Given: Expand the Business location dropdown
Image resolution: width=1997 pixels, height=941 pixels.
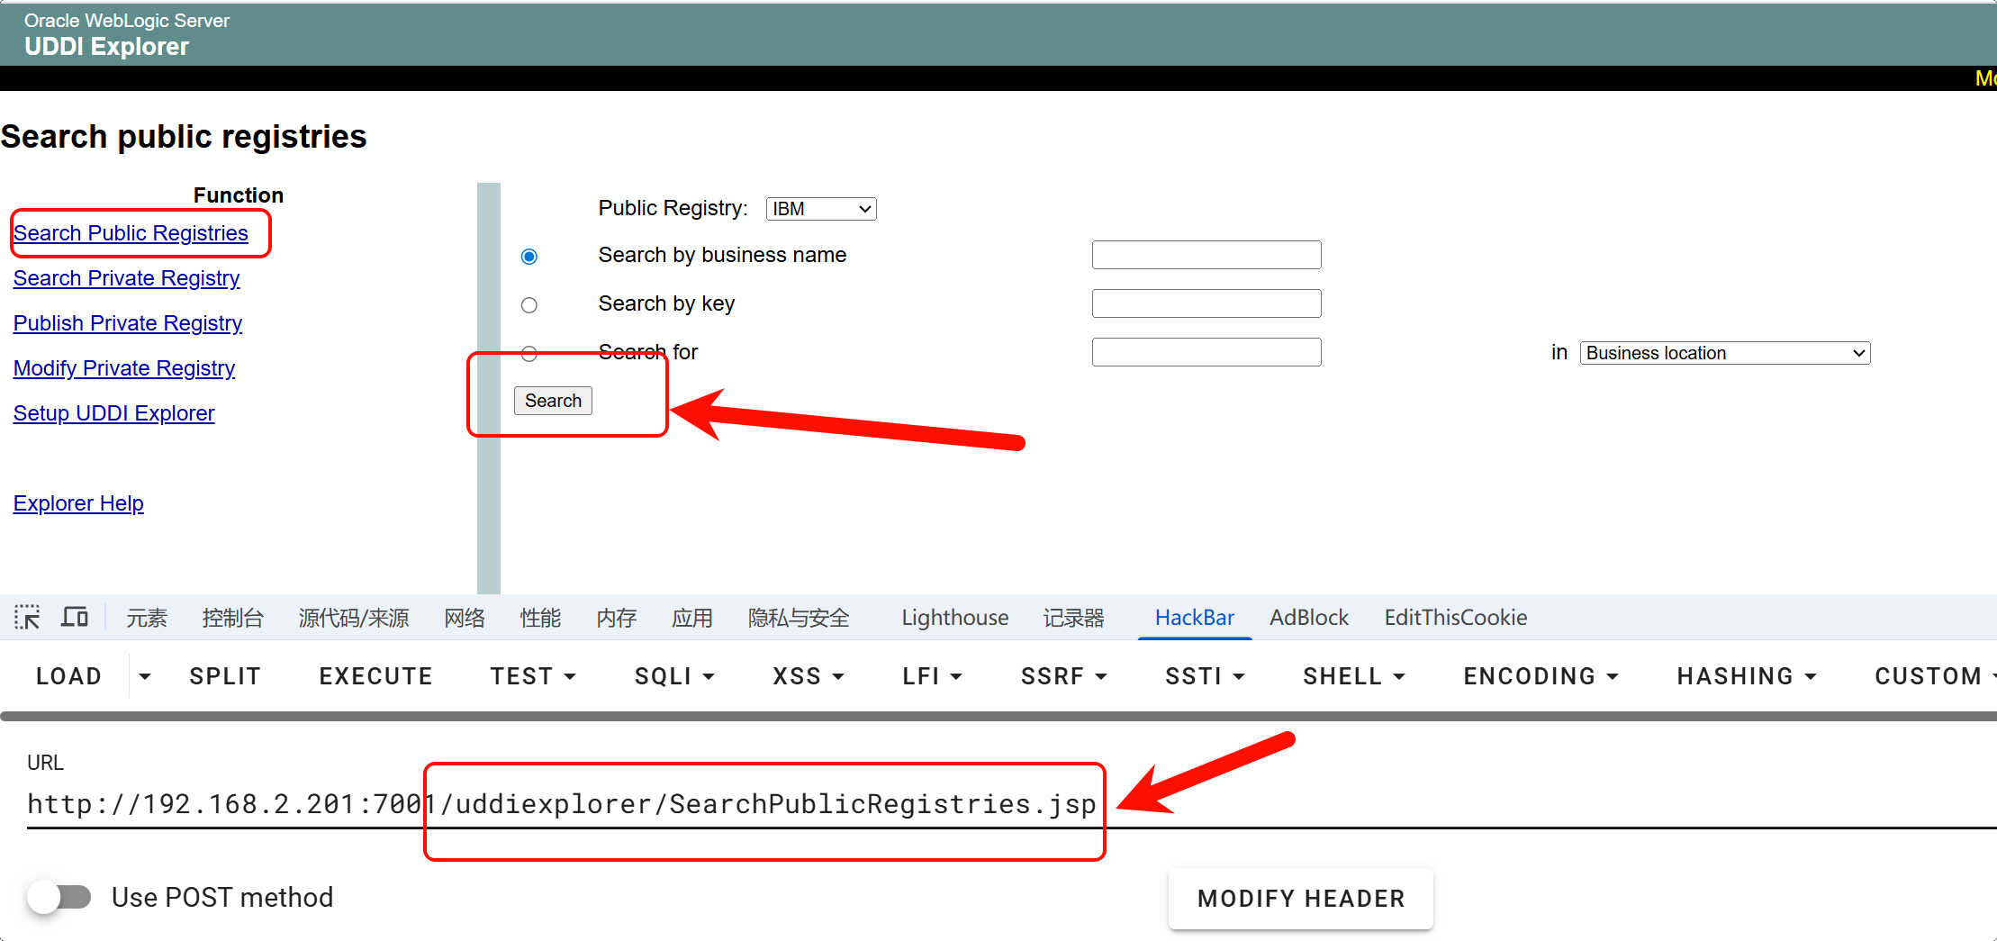Looking at the screenshot, I should click(1724, 353).
